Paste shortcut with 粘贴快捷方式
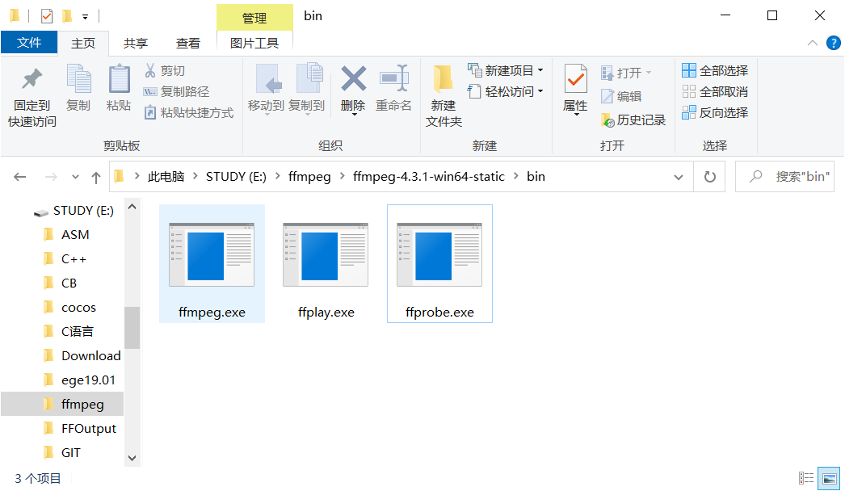 point(189,112)
